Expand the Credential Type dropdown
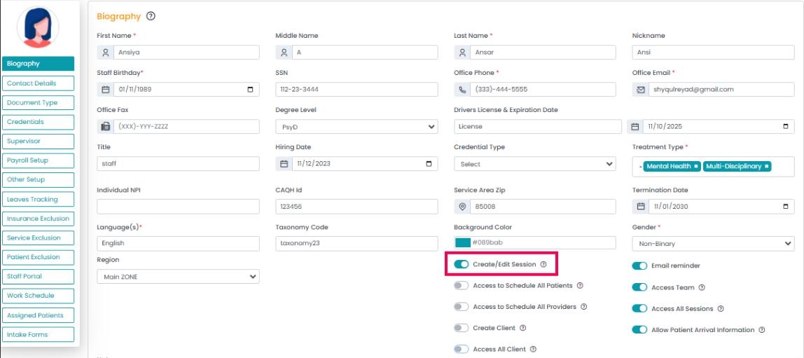 click(x=534, y=164)
